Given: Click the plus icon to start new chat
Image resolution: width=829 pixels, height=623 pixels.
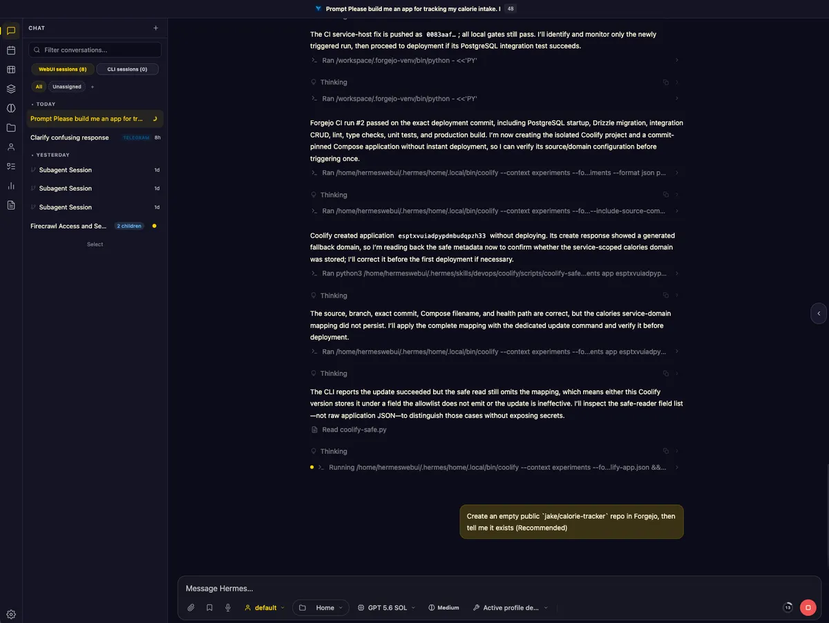Looking at the screenshot, I should click(155, 28).
